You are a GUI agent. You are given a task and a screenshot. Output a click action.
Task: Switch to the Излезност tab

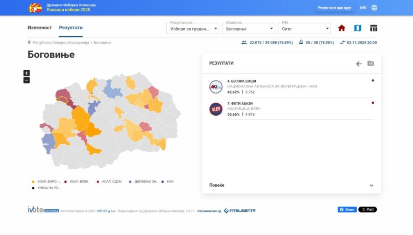39,28
